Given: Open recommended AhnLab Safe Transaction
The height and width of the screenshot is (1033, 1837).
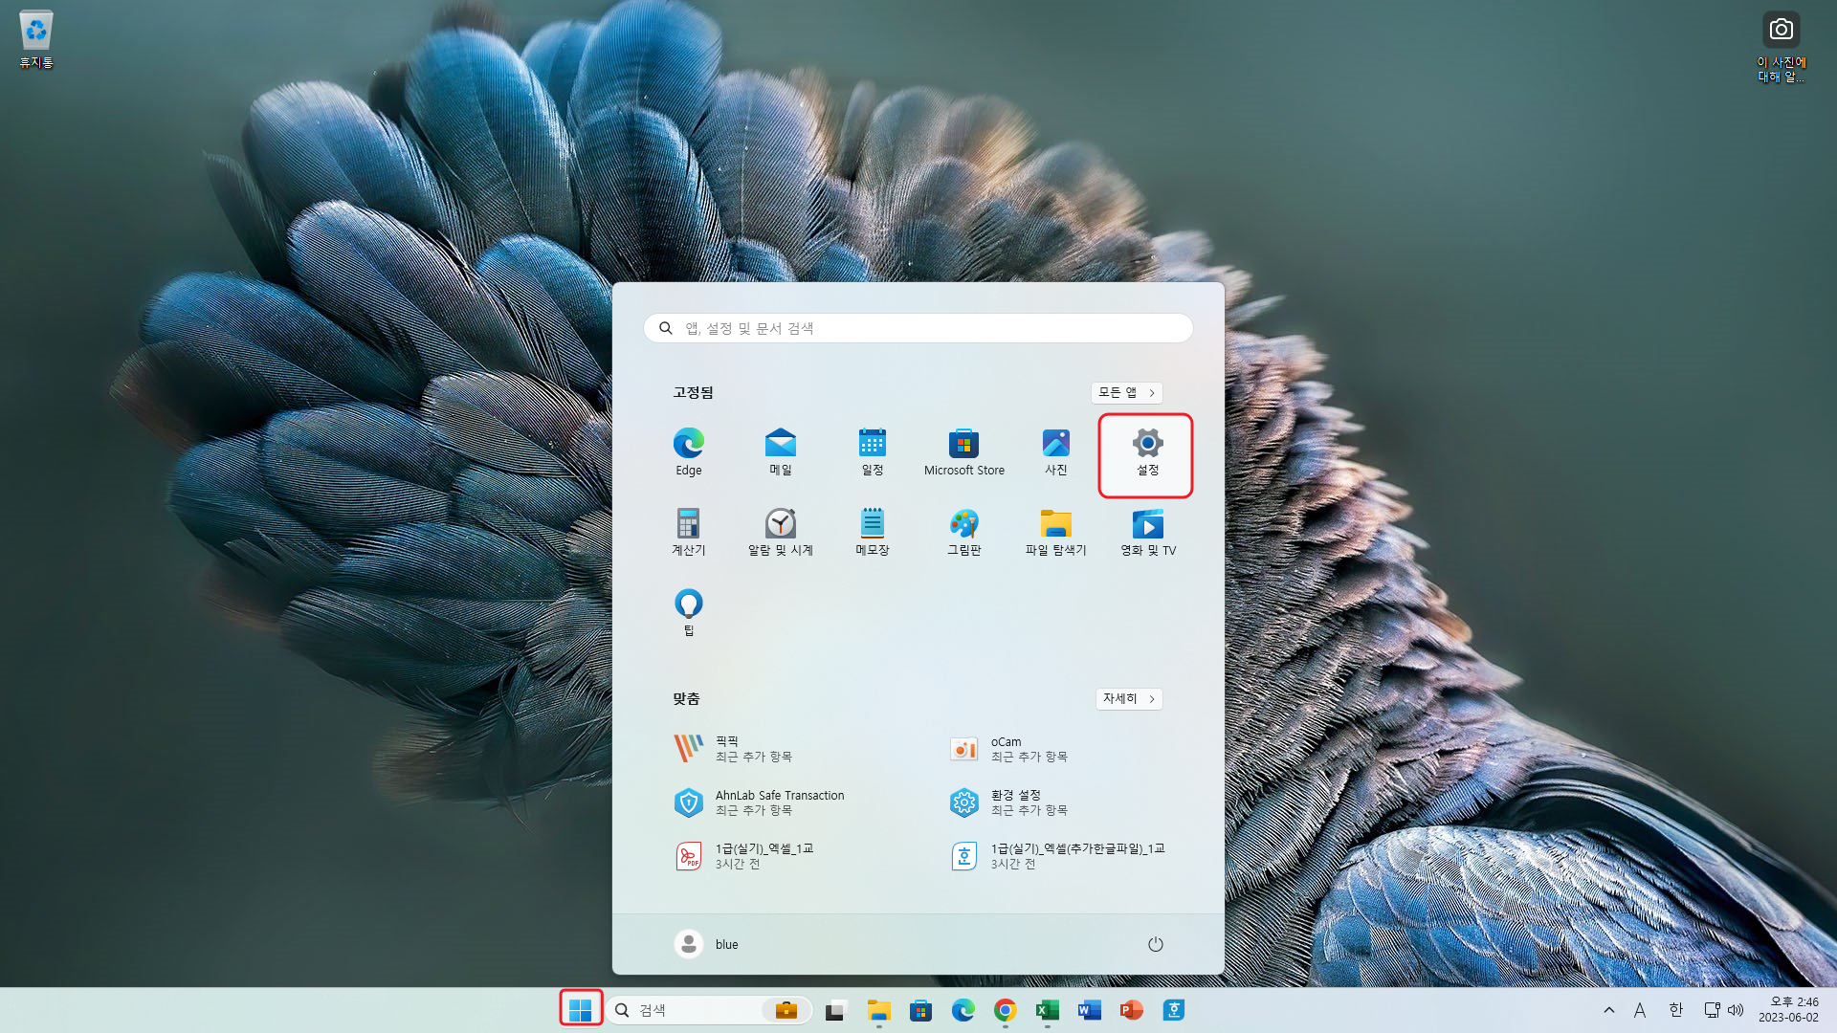Looking at the screenshot, I should coord(761,802).
